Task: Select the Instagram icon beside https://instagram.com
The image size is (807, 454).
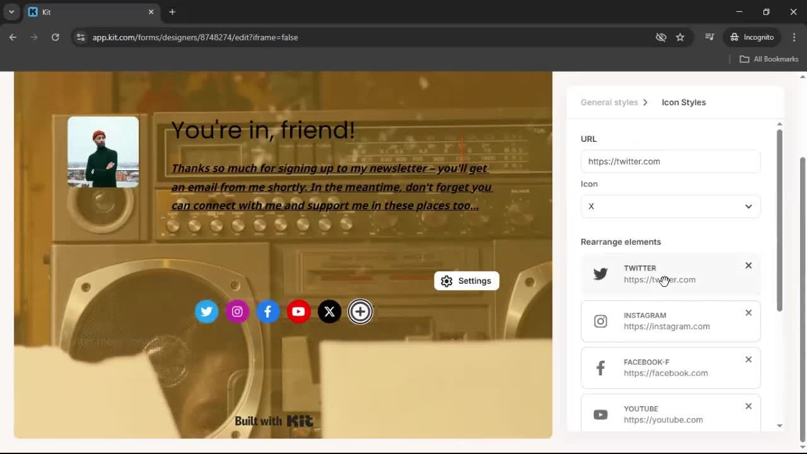Action: (x=600, y=321)
